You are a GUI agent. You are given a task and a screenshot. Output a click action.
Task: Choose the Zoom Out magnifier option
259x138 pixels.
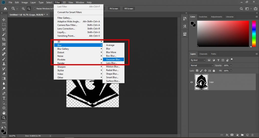29,9
